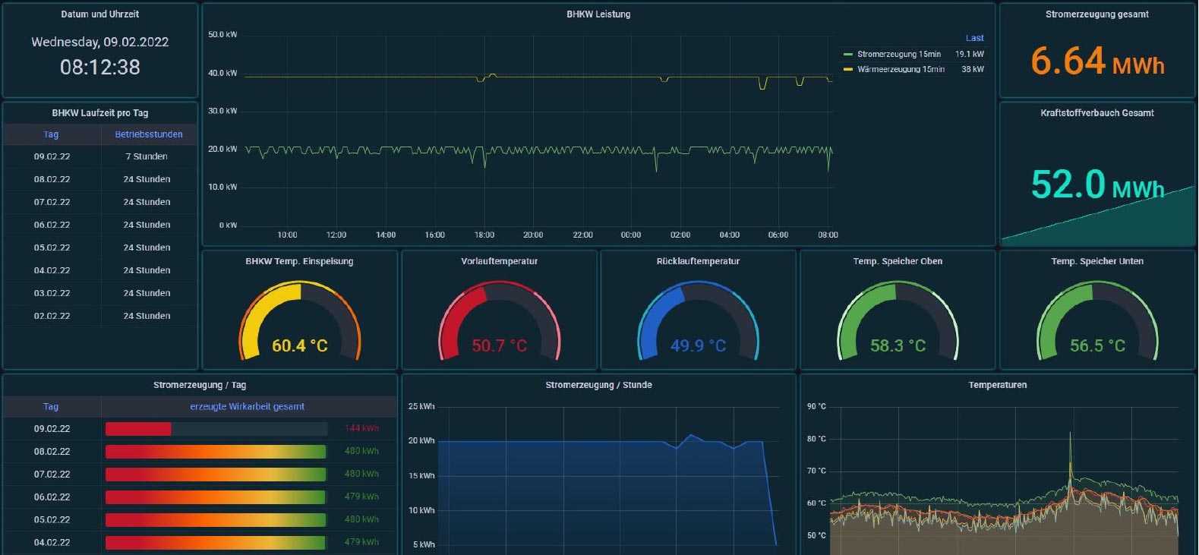This screenshot has width=1199, height=555.
Task: Select the 7 Stunden cell
Action: (x=147, y=156)
